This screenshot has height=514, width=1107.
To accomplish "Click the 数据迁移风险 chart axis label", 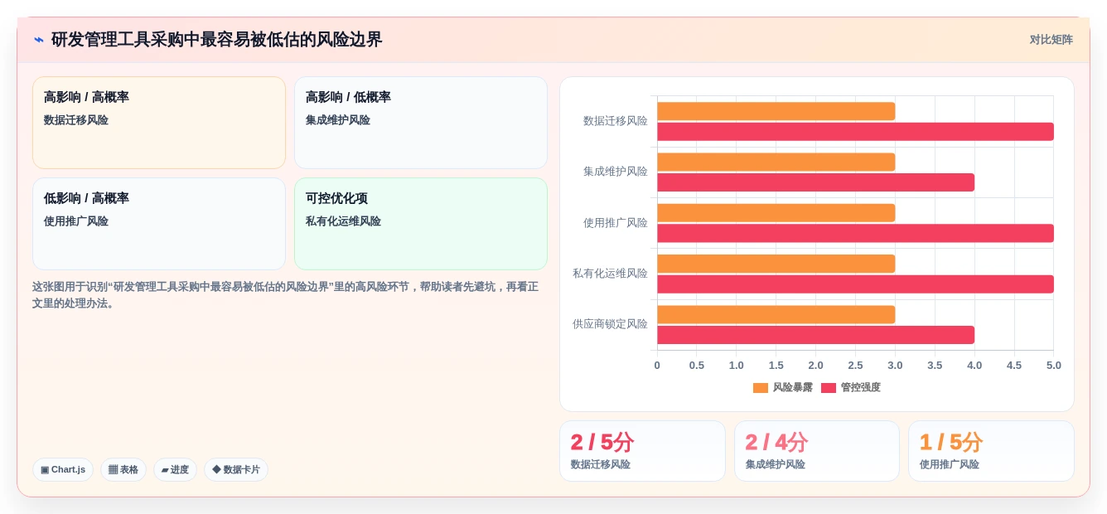I will (616, 121).
